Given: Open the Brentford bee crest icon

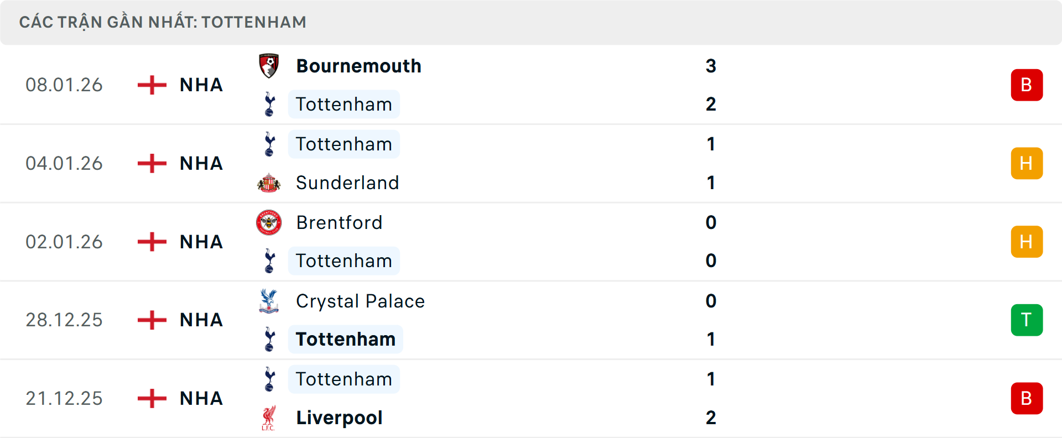Looking at the screenshot, I should pos(269,223).
